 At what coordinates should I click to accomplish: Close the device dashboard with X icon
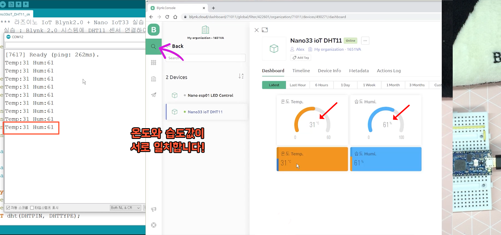[x=257, y=30]
